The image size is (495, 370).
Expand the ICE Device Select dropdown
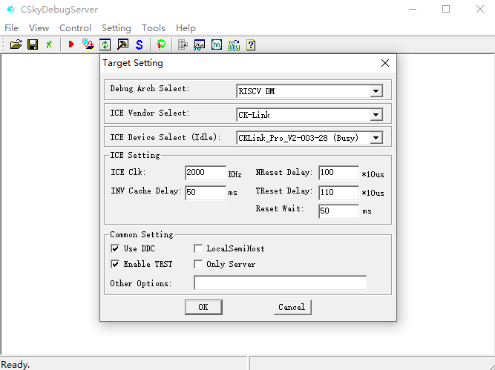tap(376, 138)
